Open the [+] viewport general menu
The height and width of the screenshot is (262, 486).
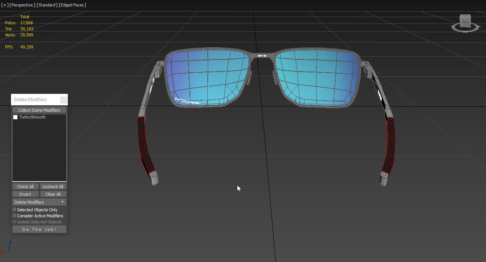[x=5, y=5]
